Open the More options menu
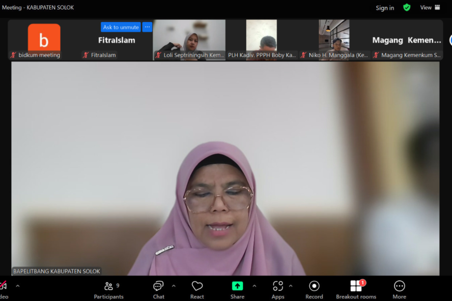Screen dimensions: 452x301 coord(399,289)
